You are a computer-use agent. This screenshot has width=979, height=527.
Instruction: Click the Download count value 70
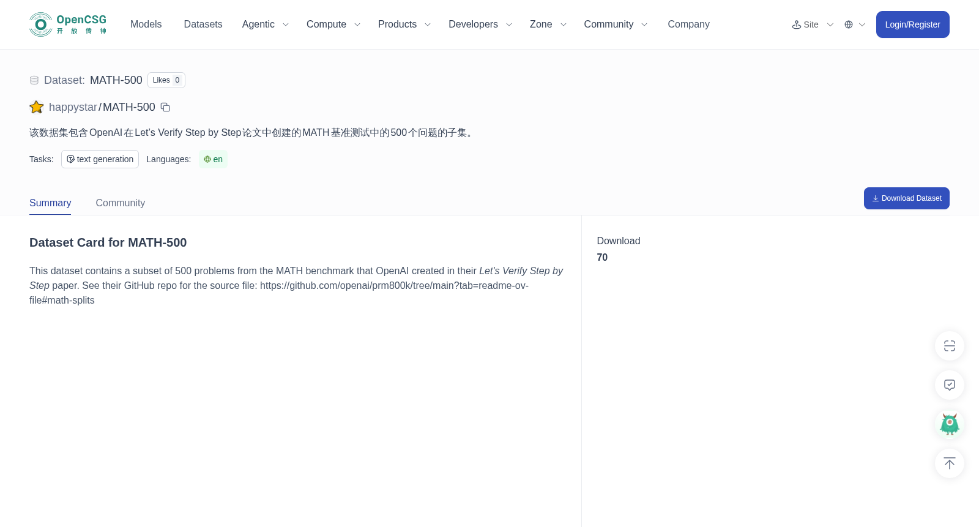[602, 258]
